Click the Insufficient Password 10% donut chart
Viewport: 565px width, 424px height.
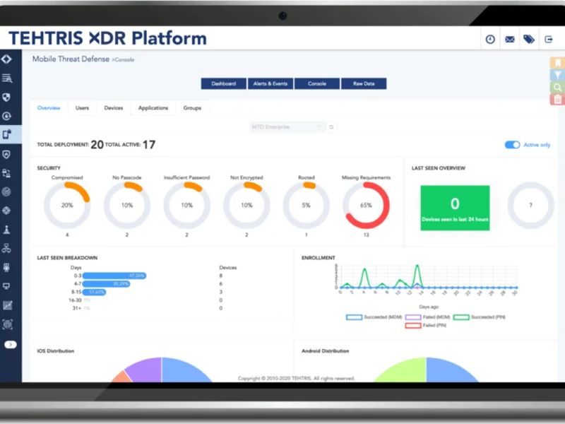point(186,205)
